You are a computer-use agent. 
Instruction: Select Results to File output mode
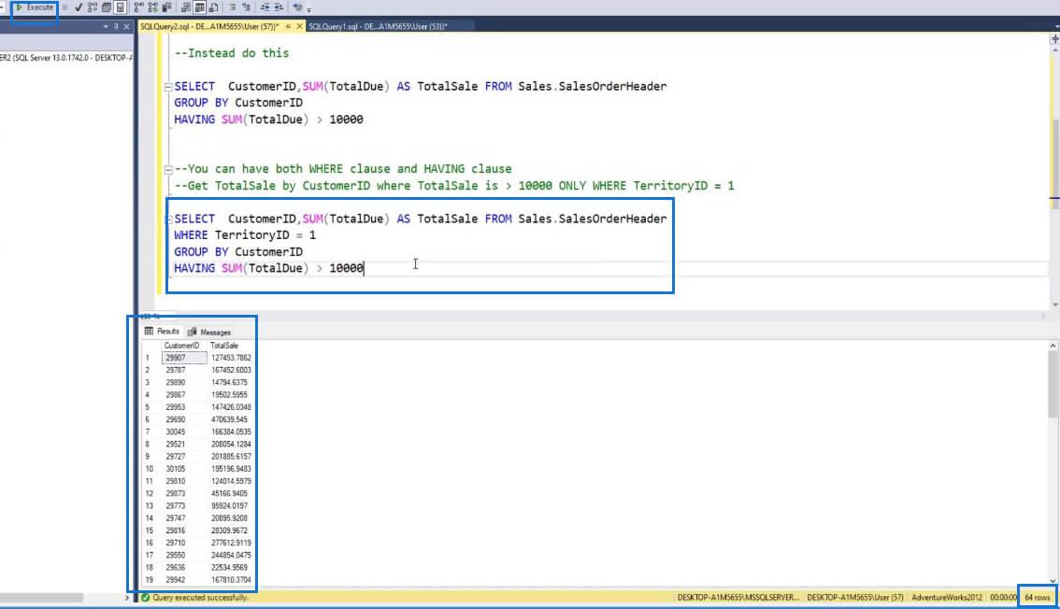[x=214, y=7]
